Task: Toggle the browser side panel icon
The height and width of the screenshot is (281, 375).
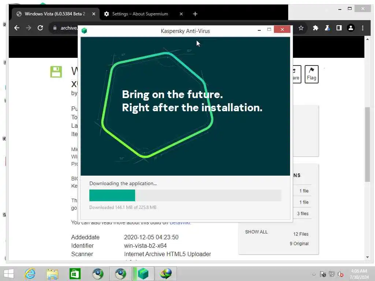Action: point(339,28)
